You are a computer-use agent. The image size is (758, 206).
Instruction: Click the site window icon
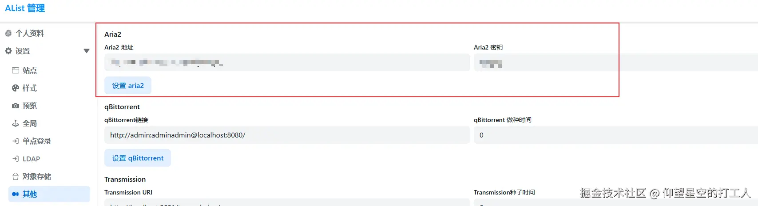[16, 70]
